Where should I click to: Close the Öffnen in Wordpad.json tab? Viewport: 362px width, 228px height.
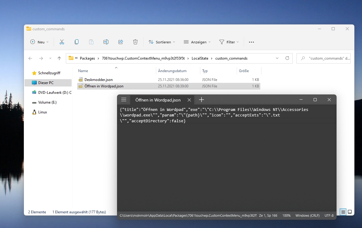pyautogui.click(x=189, y=100)
